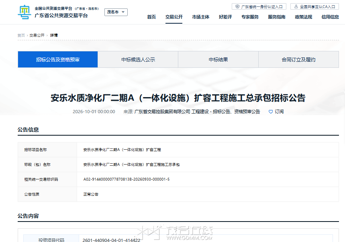Click the Guangdong platform logo icon
The height and width of the screenshot is (242, 345).
[x=24, y=12]
